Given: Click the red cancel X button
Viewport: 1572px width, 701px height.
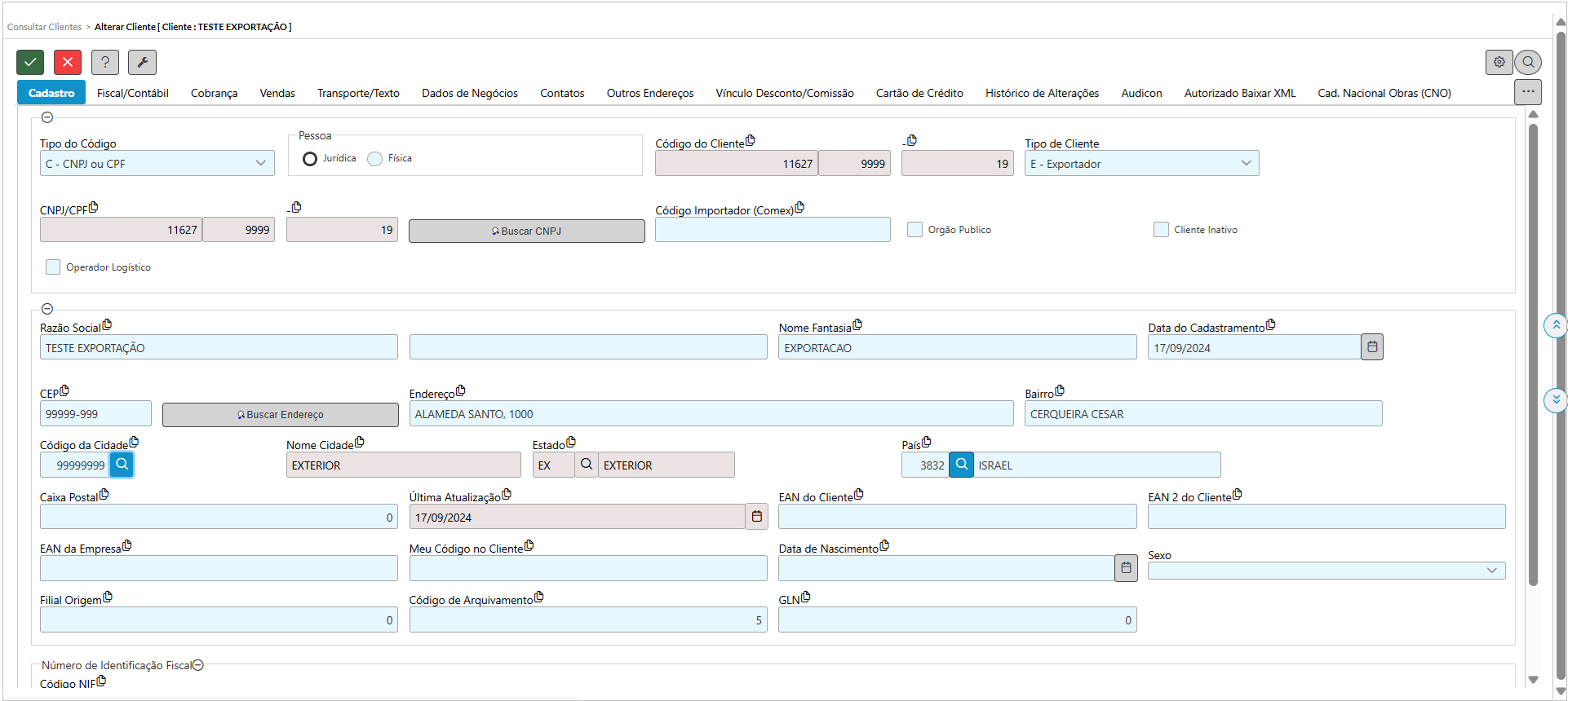Looking at the screenshot, I should click(x=68, y=62).
